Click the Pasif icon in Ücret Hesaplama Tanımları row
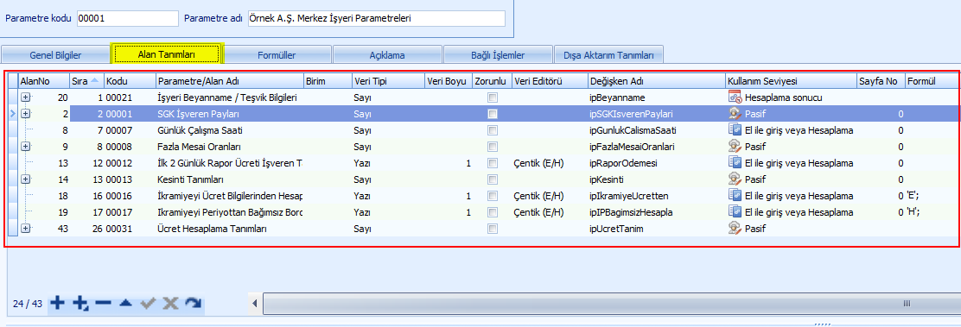The image size is (961, 327). tap(735, 229)
